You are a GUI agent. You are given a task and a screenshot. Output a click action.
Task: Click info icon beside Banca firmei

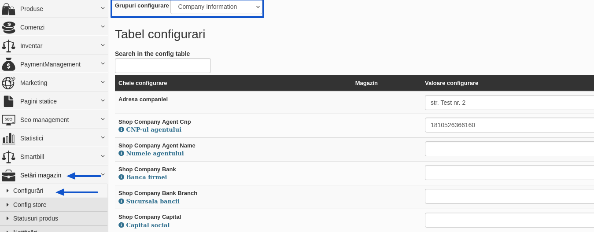click(x=121, y=177)
